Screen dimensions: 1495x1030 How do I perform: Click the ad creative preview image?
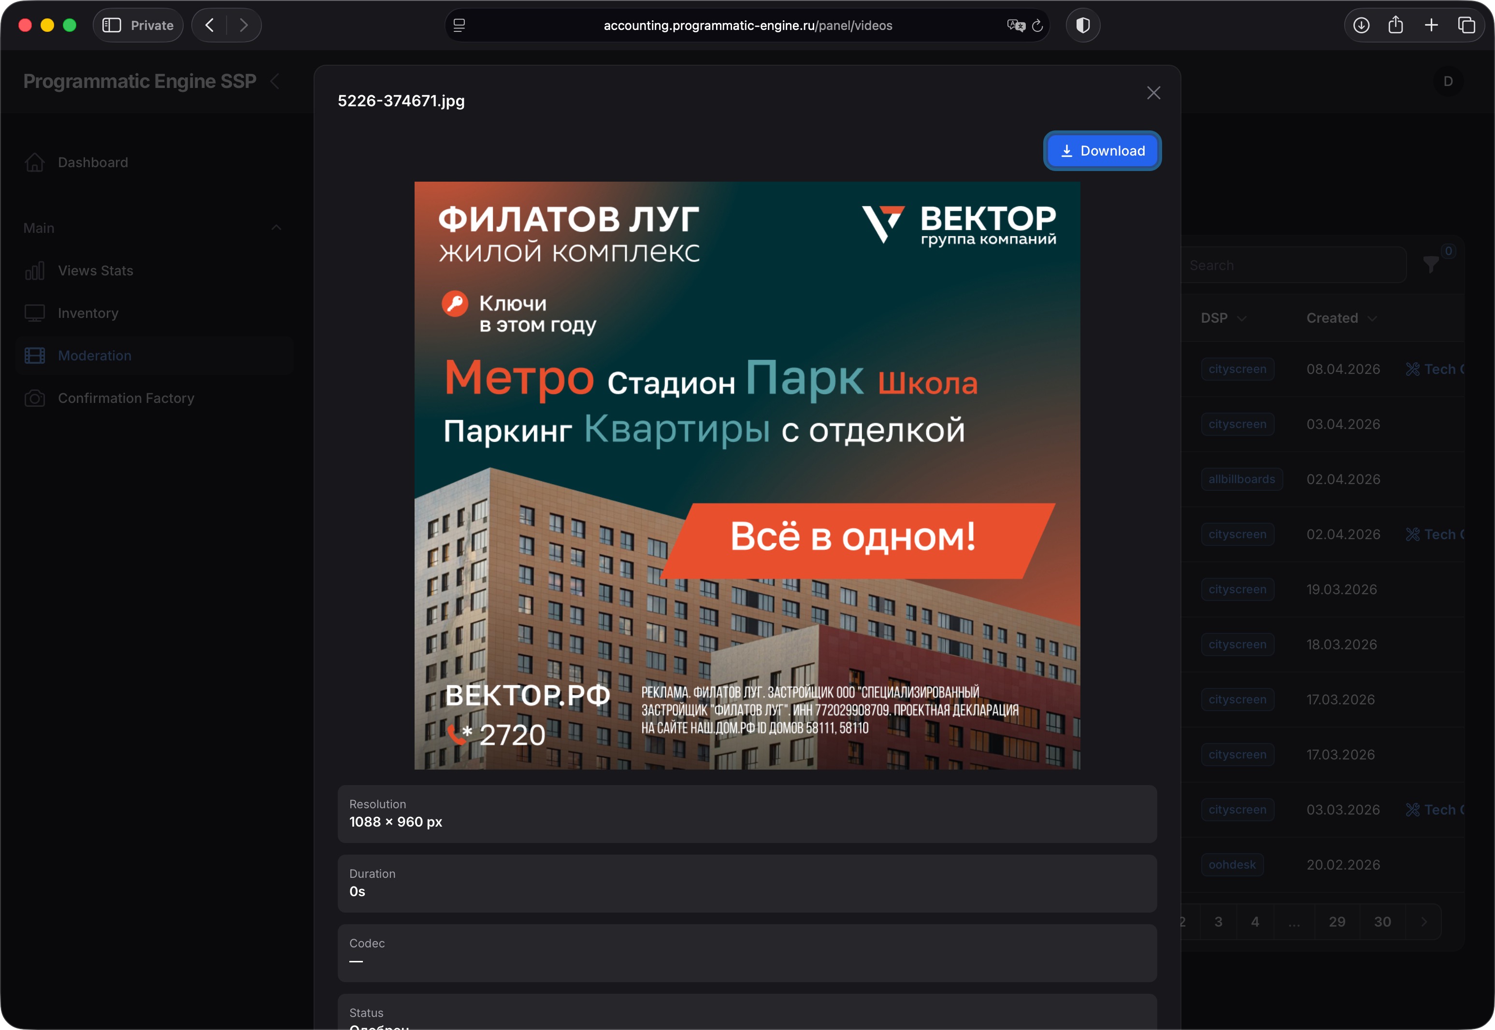pyautogui.click(x=747, y=475)
